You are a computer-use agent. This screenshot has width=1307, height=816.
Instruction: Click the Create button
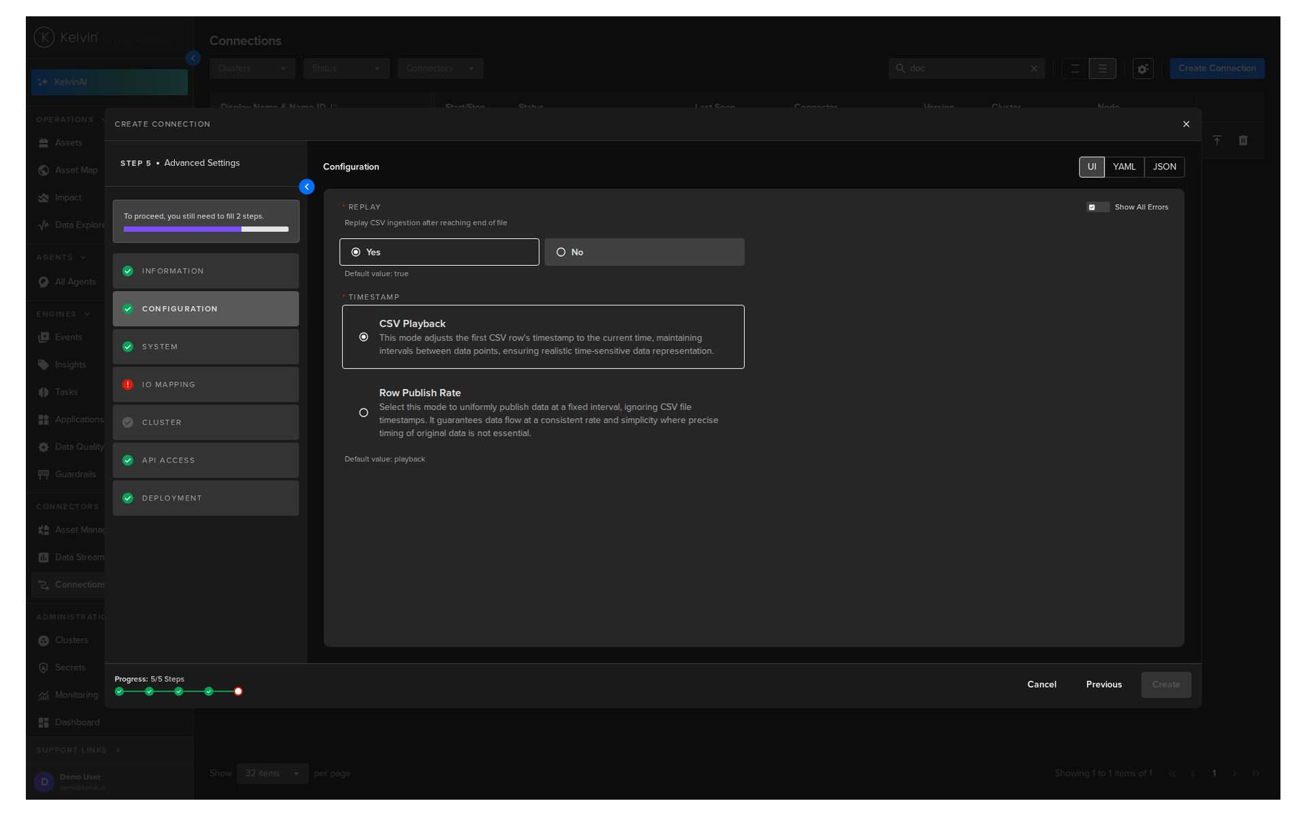1166,685
